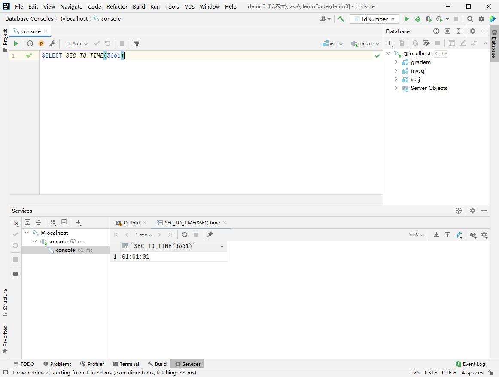This screenshot has width=499, height=377.
Task: Expand the gradem schema node
Action: [396, 62]
